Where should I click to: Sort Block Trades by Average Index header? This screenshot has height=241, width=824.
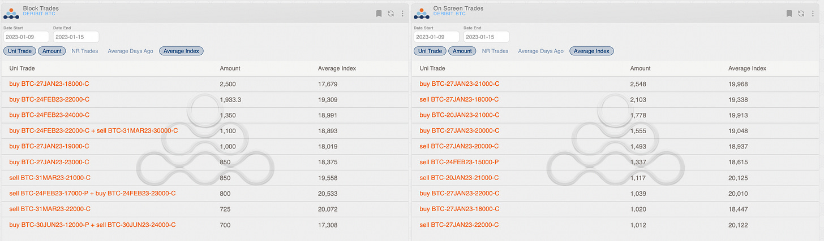click(x=337, y=68)
